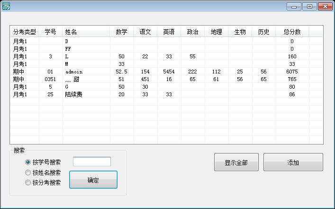Click the 英语 column header

pyautogui.click(x=169, y=32)
